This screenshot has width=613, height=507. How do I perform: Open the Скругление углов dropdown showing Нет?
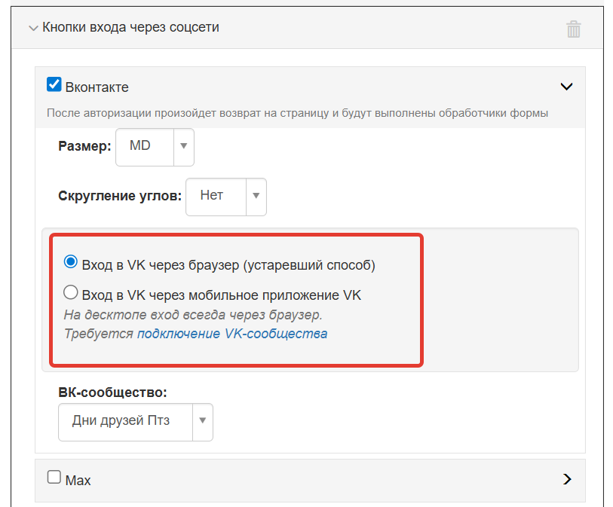point(226,197)
